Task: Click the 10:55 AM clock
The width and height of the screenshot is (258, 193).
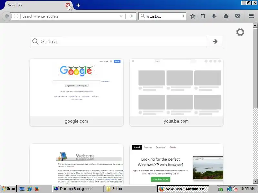Action: tap(247, 189)
